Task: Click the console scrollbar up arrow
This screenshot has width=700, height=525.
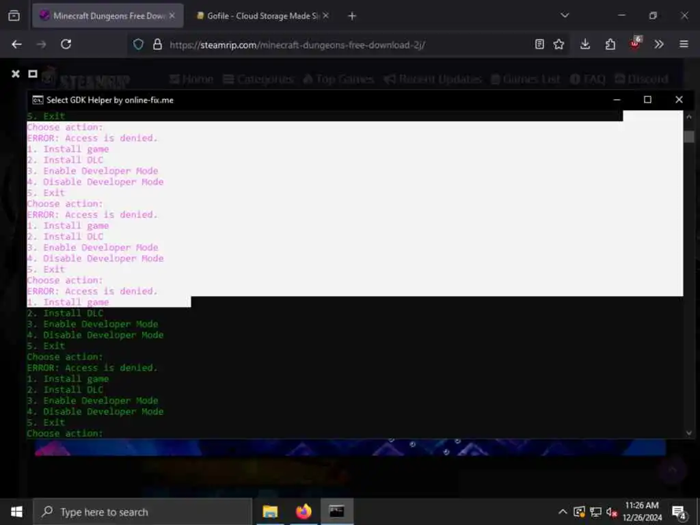Action: click(689, 116)
